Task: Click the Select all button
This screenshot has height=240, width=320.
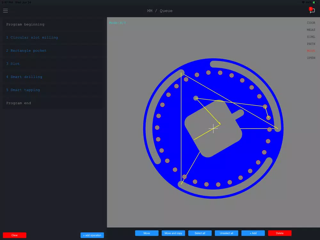Action: point(200,233)
